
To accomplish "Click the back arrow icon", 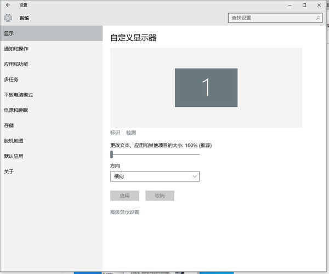I will 8,5.
